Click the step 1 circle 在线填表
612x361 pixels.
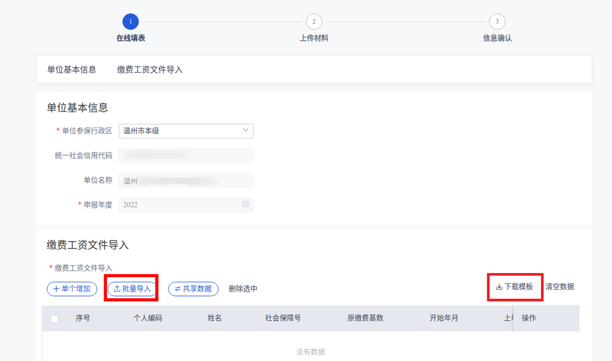pos(130,22)
